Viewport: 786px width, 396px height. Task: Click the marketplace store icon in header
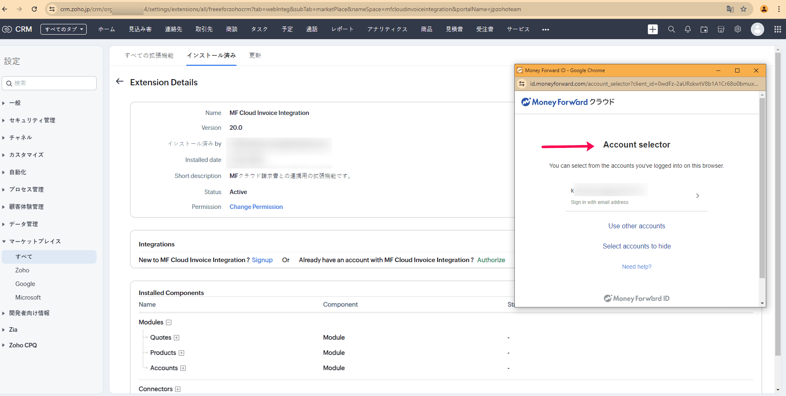click(x=721, y=29)
